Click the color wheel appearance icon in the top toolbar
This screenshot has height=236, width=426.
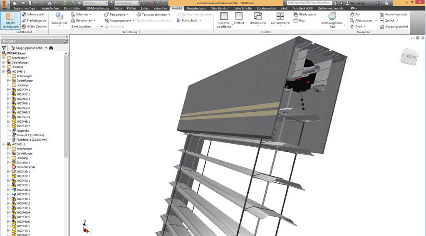[111, 3]
